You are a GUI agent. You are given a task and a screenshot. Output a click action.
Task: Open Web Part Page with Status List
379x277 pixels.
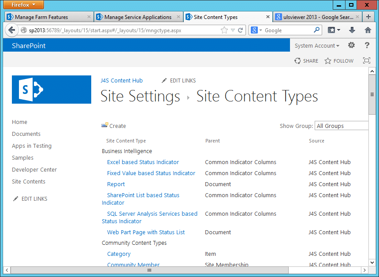click(146, 232)
